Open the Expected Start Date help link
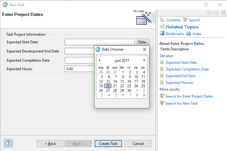The height and width of the screenshot is (151, 227). 181,63
